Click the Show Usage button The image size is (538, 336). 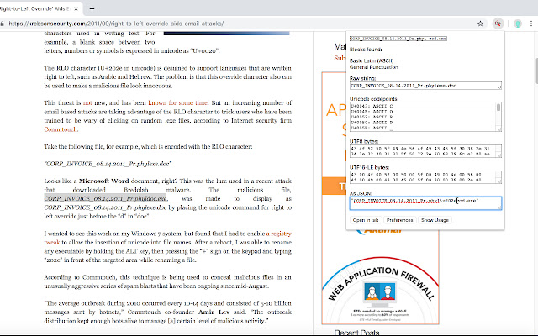click(x=435, y=220)
